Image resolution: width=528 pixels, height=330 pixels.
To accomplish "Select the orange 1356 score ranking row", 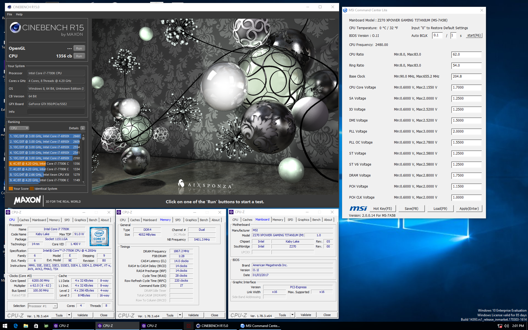I will pyautogui.click(x=45, y=164).
